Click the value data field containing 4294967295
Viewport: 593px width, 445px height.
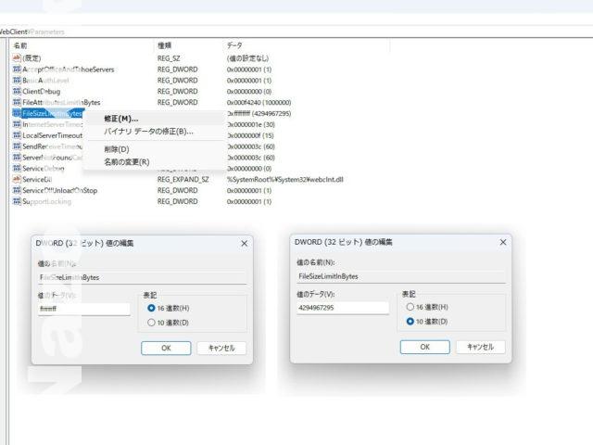coord(342,308)
